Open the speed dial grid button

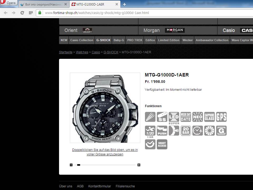click(31, 13)
